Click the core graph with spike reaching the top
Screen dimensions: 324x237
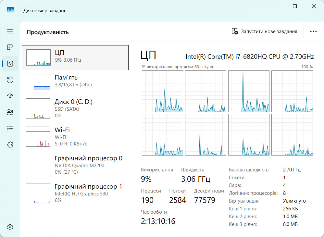(249, 91)
